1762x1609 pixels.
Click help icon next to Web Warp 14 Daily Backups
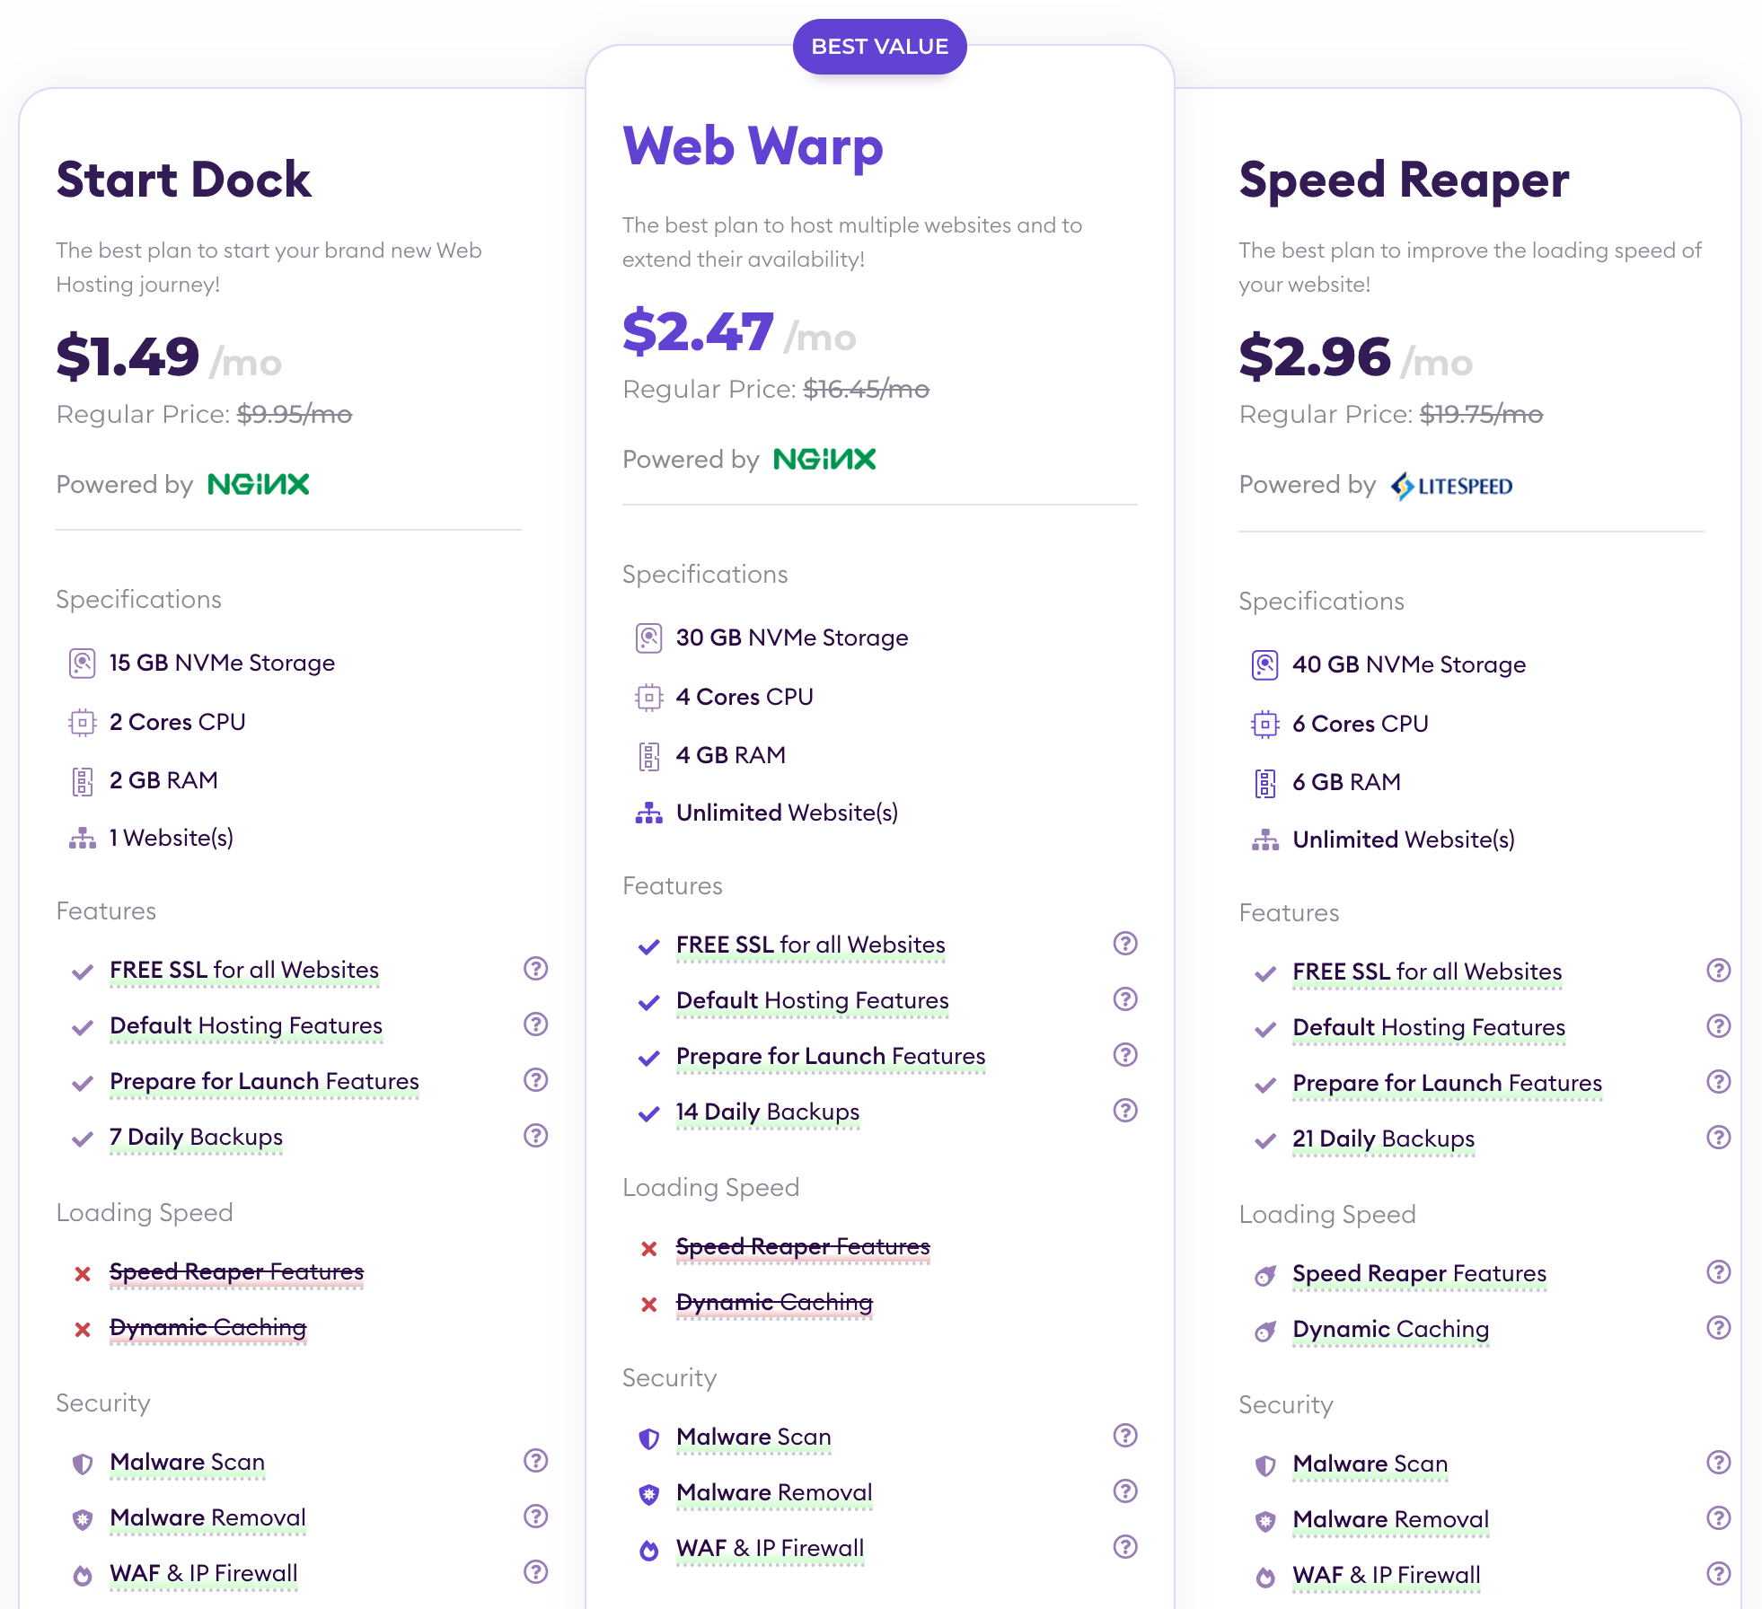(1125, 1111)
